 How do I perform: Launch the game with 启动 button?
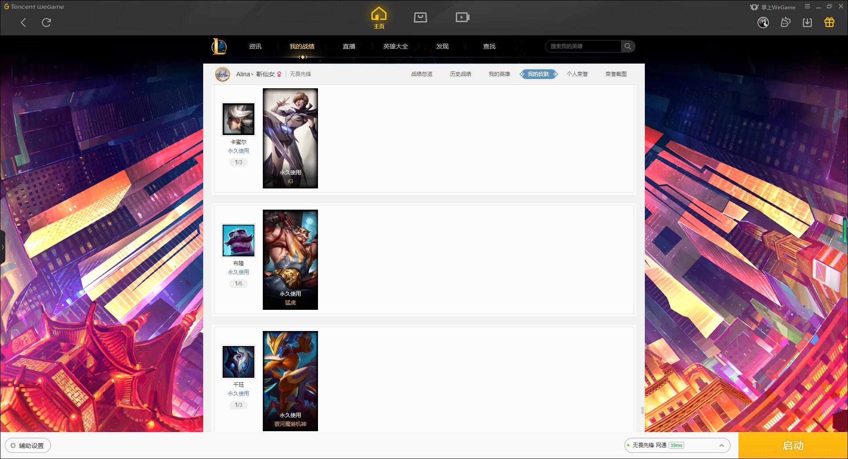tap(793, 446)
